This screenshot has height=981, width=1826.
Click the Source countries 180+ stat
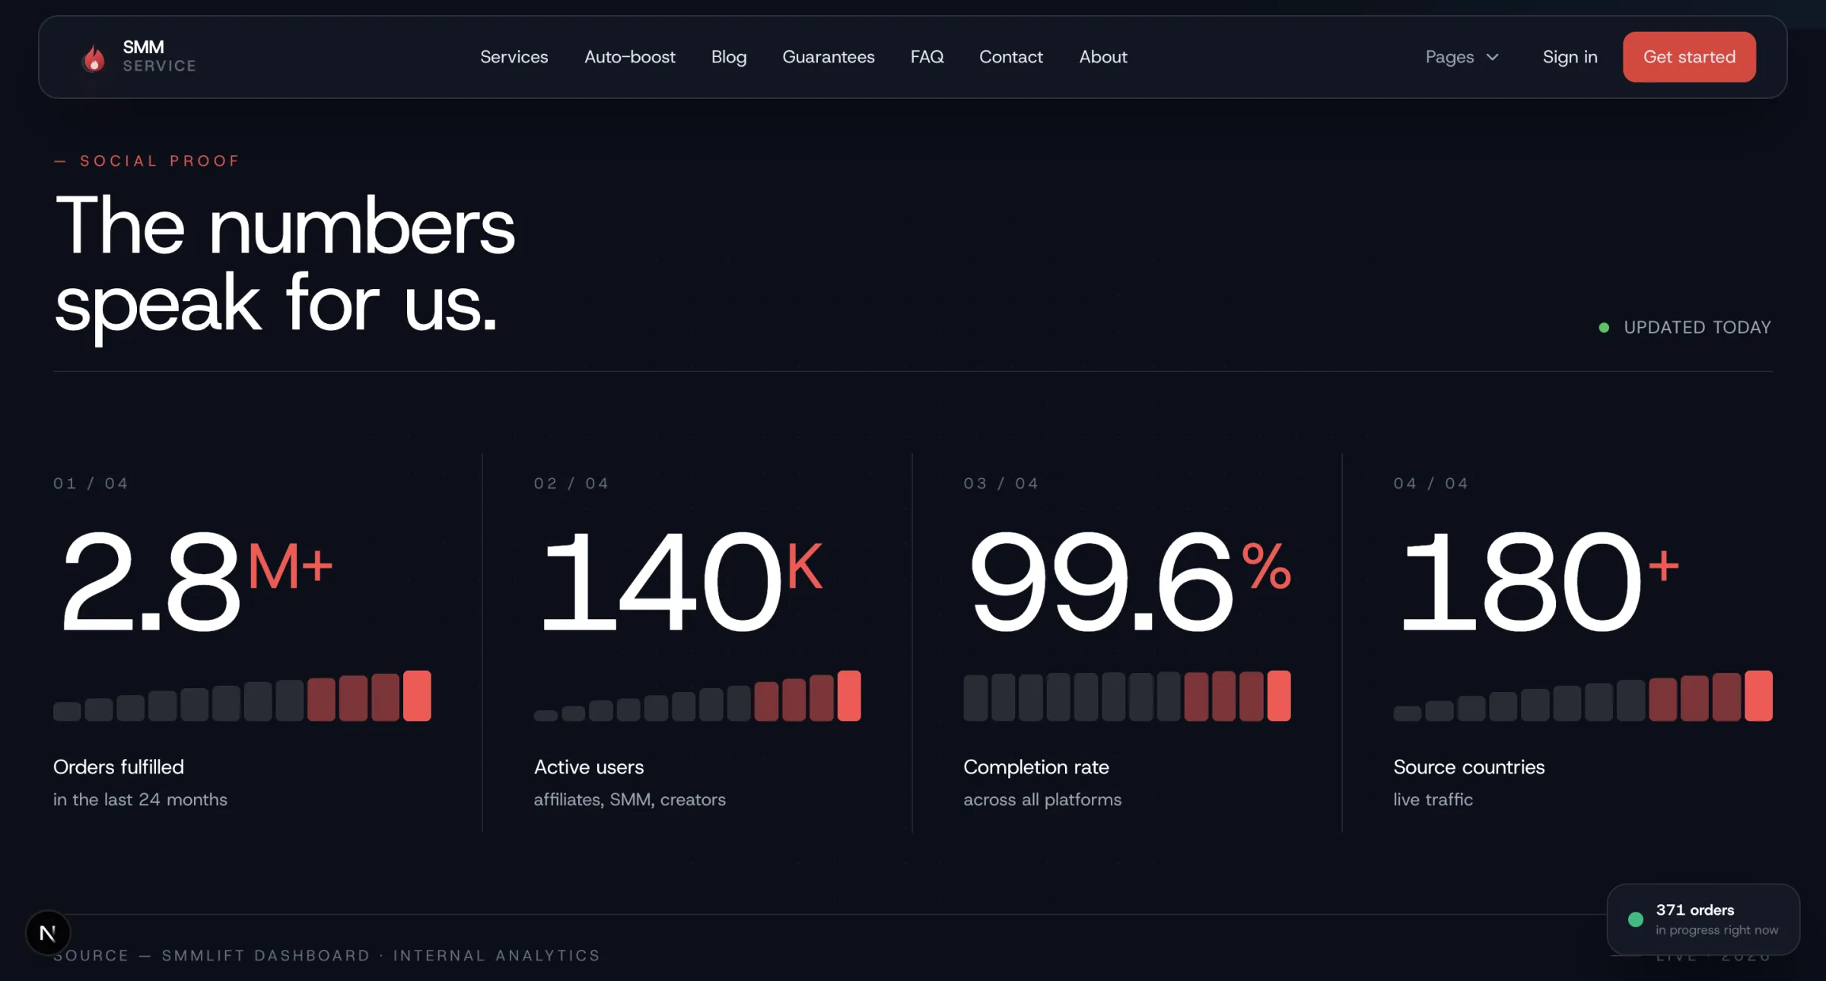click(x=1535, y=582)
